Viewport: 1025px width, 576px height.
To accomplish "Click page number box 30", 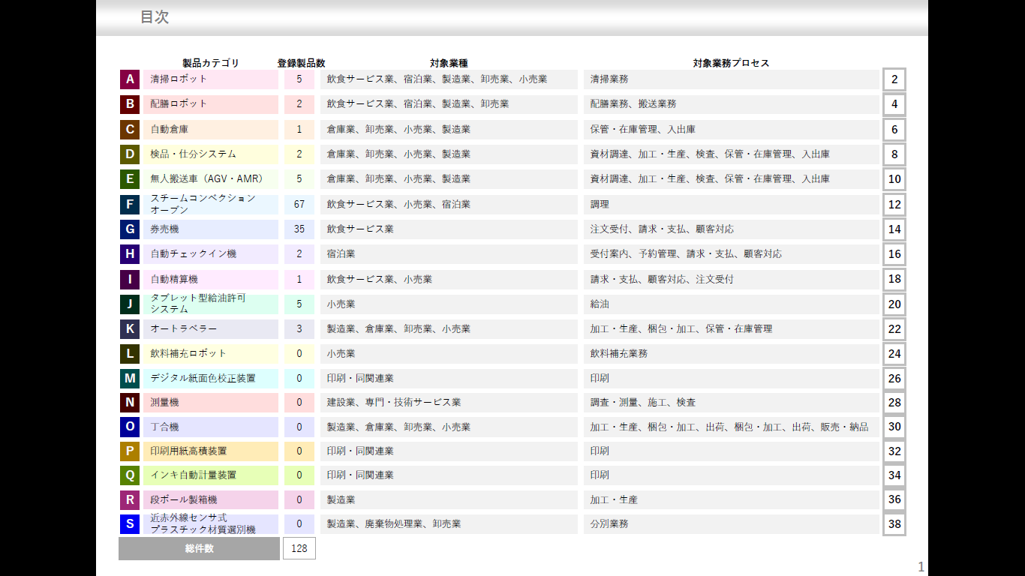I will point(894,427).
